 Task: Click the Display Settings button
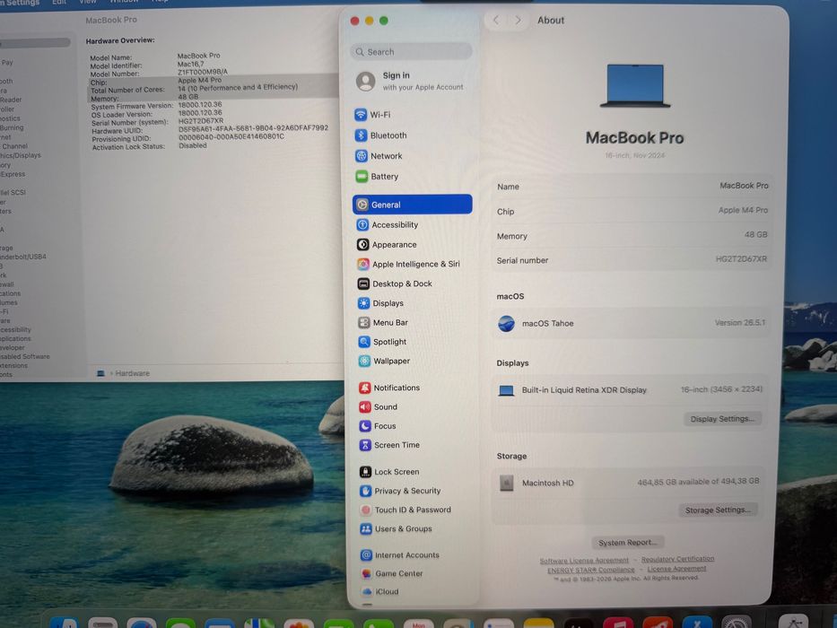[x=722, y=419]
